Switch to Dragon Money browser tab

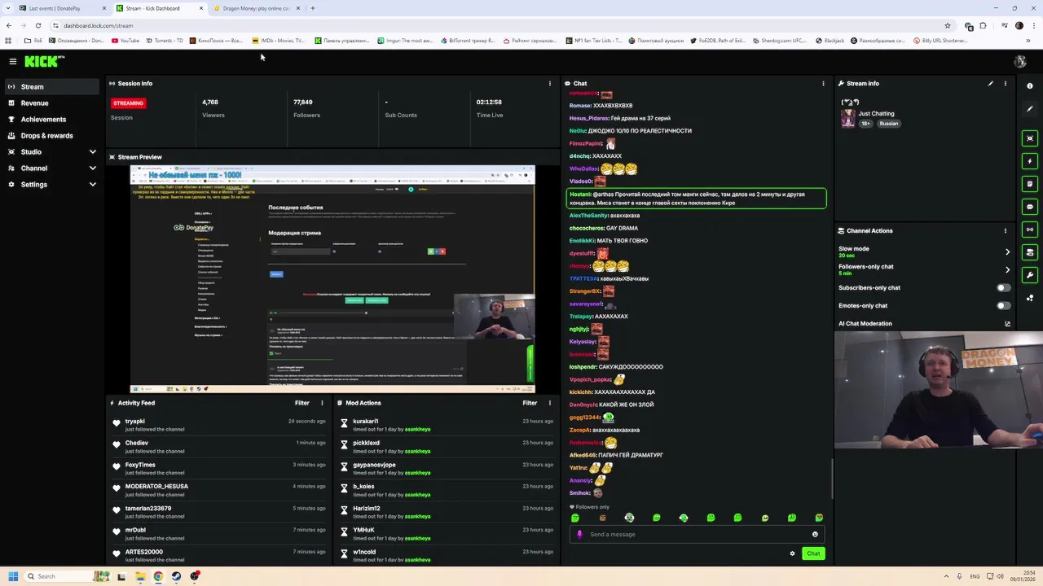pyautogui.click(x=256, y=8)
